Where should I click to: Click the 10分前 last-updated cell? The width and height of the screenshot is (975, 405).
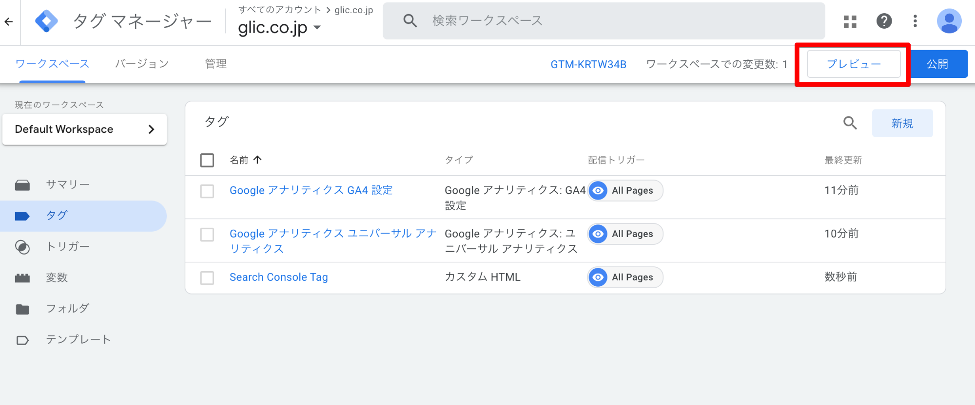coord(841,234)
